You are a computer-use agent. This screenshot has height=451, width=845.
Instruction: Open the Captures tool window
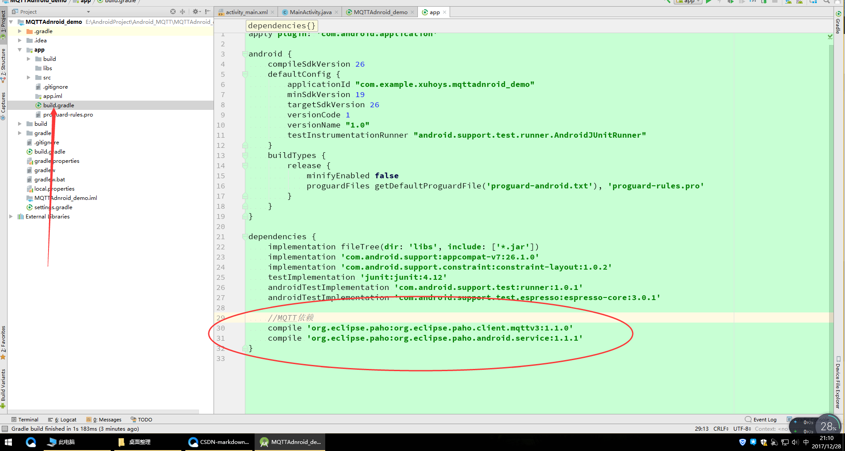click(4, 106)
